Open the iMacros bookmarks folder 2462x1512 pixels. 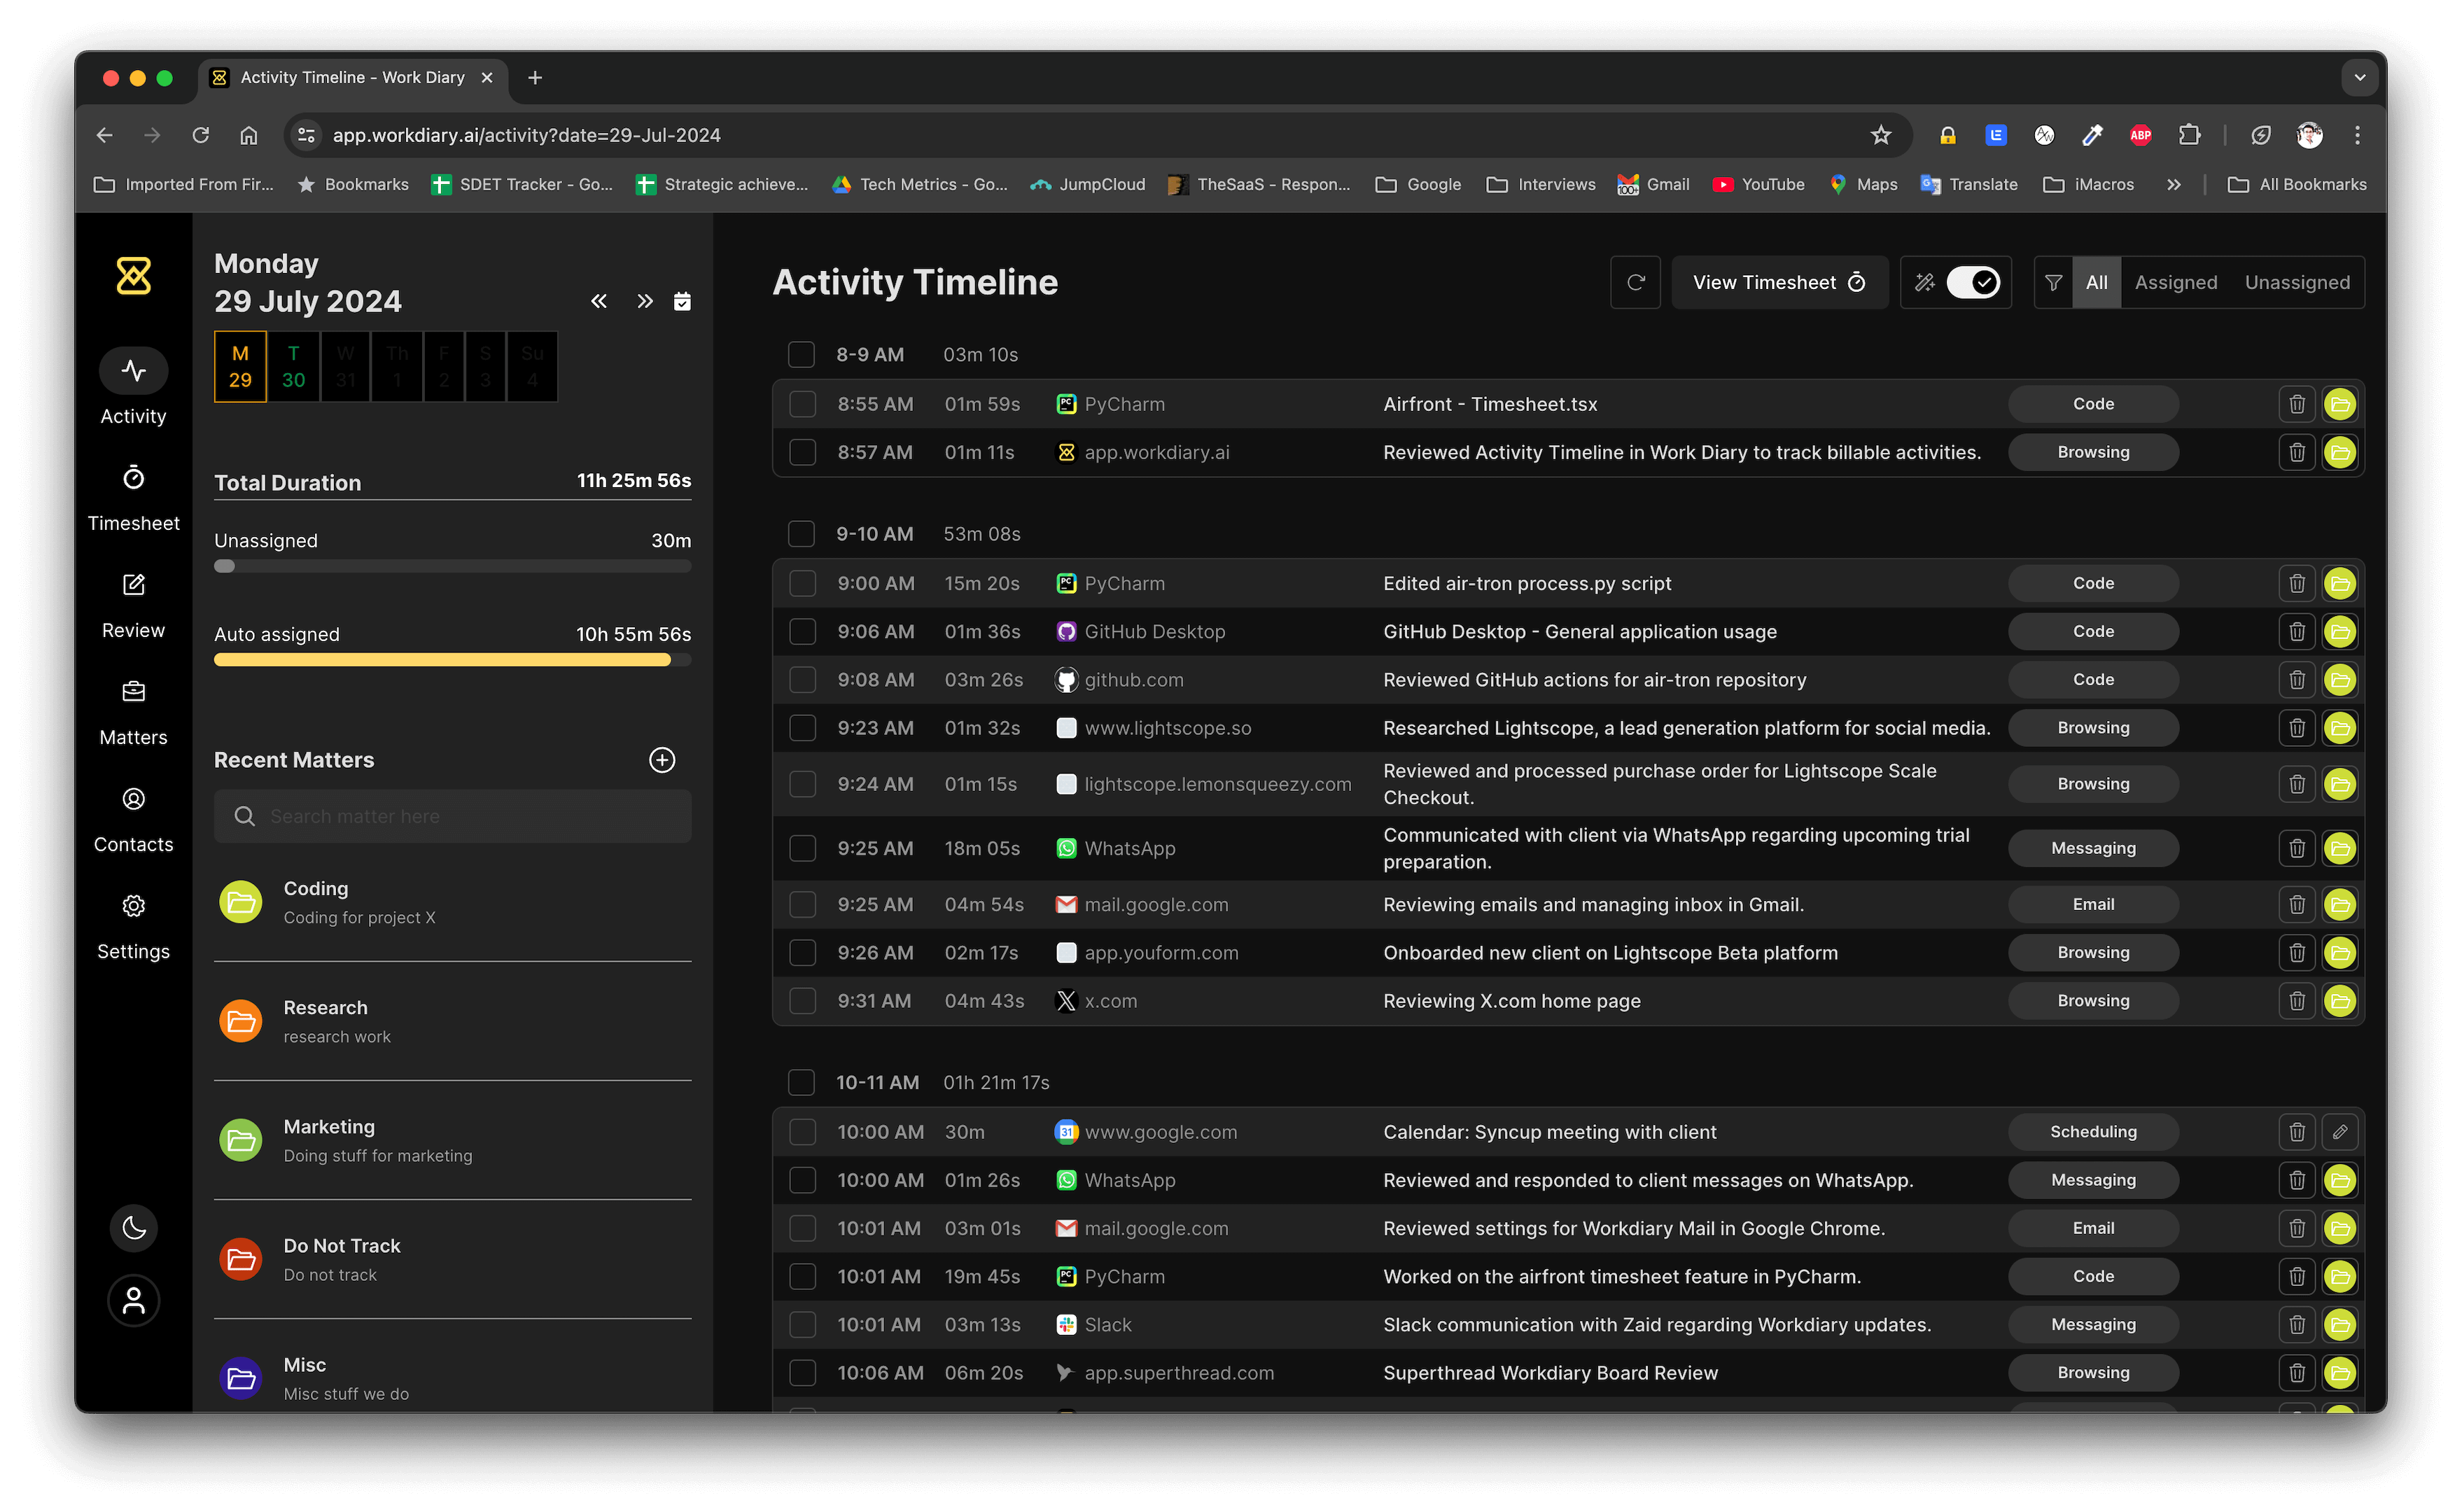2088,185
